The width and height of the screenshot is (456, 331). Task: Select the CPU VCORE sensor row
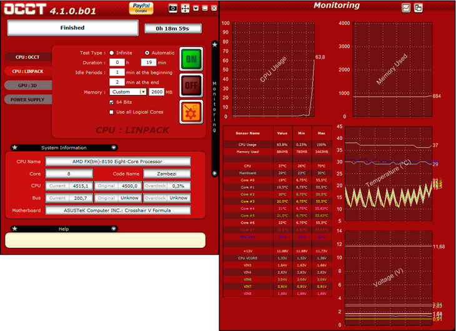tap(277, 258)
